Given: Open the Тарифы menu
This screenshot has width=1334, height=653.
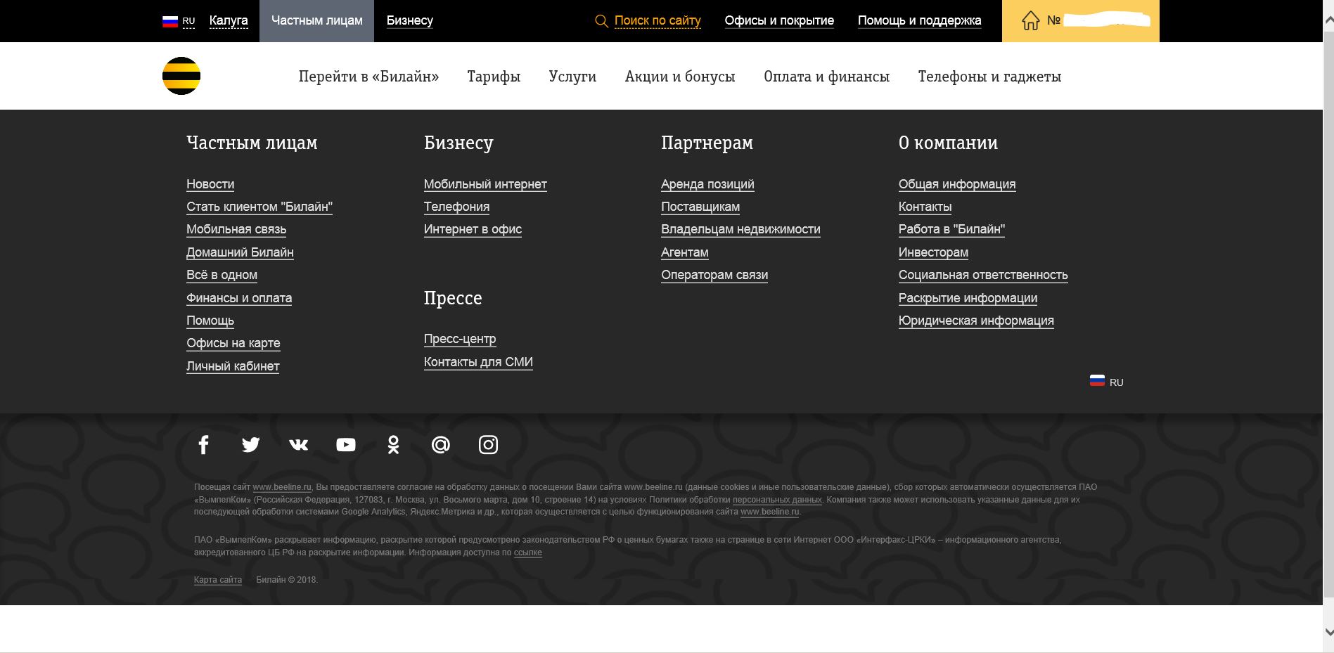Looking at the screenshot, I should tap(494, 77).
